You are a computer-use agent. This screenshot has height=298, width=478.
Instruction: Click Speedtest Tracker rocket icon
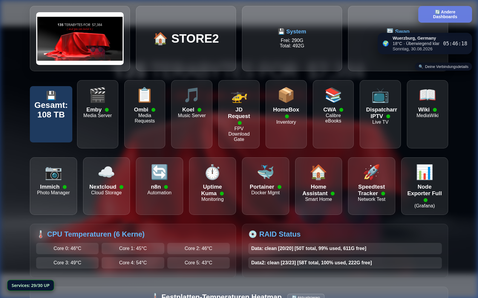click(x=372, y=172)
